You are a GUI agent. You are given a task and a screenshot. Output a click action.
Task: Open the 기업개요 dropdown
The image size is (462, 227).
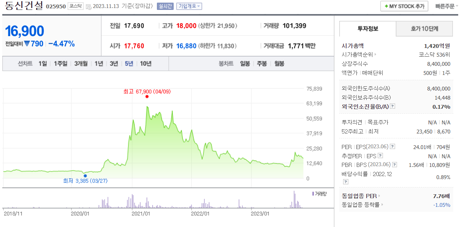[x=189, y=6]
